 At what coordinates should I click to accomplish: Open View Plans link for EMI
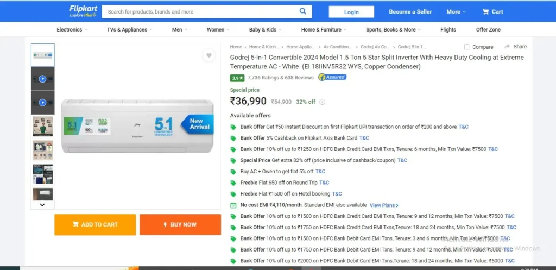[x=384, y=205]
